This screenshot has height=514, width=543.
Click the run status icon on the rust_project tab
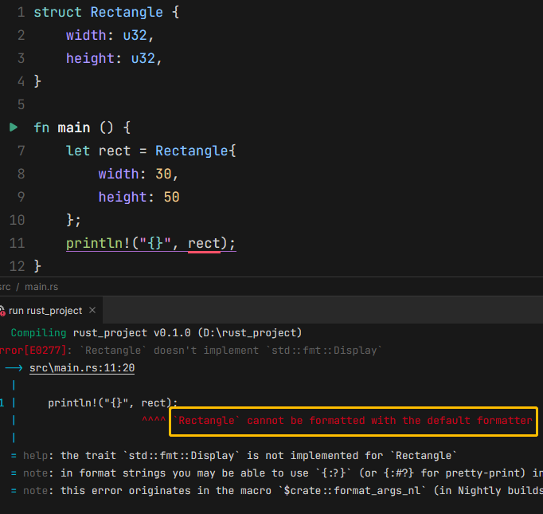(x=2, y=311)
